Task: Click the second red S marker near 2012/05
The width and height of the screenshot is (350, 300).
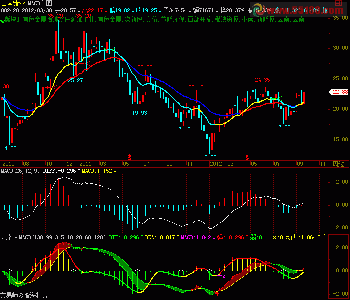Action: pyautogui.click(x=247, y=157)
